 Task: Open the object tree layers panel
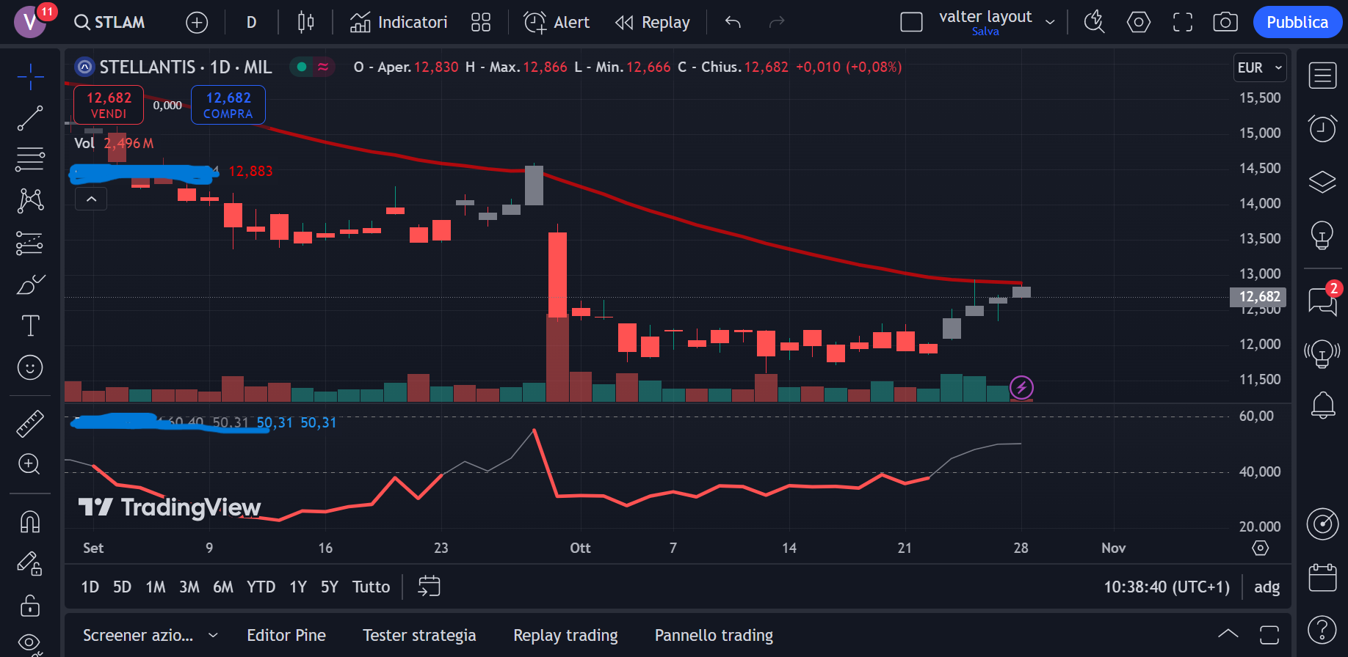point(1322,182)
